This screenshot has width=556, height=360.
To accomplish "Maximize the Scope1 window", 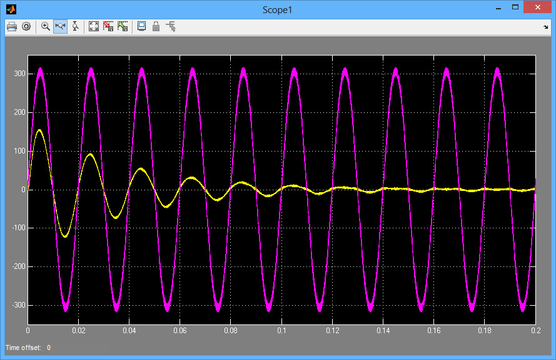I will point(515,7).
